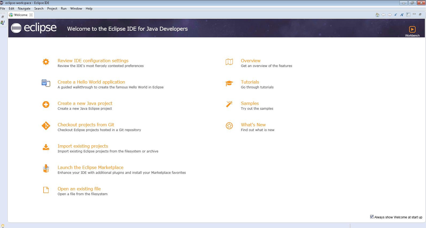
Task: Close the Welcome tab
Action: (x=31, y=15)
